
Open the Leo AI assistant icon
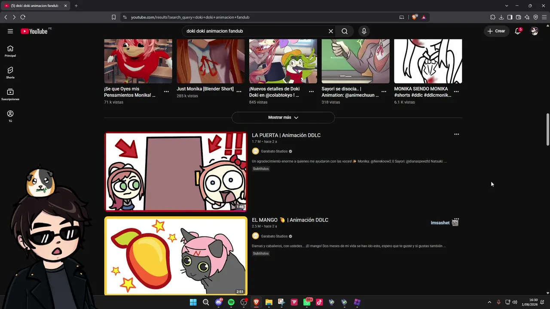527,17
